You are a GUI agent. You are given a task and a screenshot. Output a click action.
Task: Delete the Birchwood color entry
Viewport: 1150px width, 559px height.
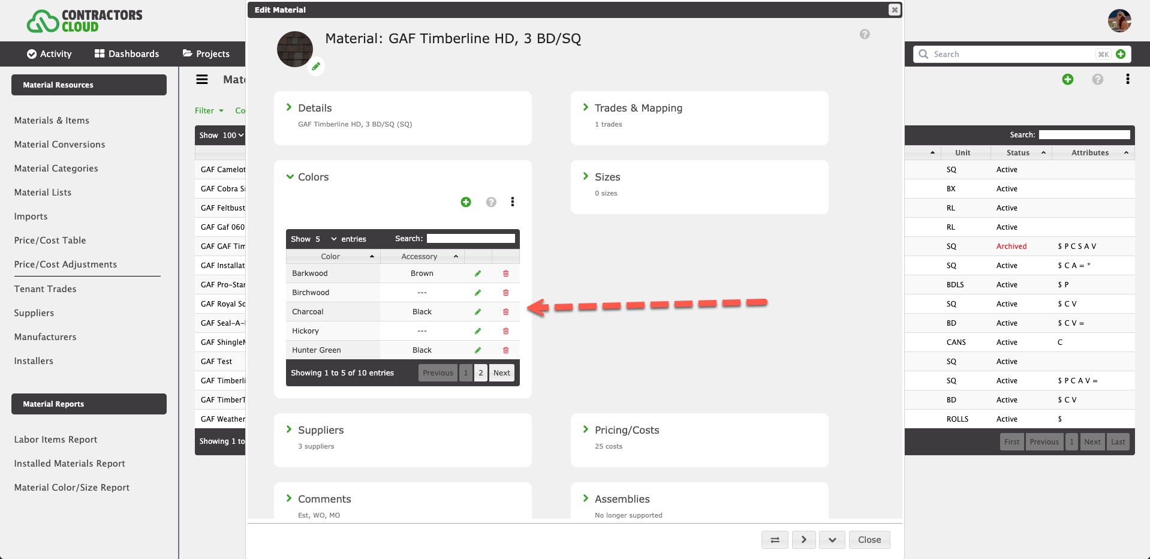(x=505, y=293)
